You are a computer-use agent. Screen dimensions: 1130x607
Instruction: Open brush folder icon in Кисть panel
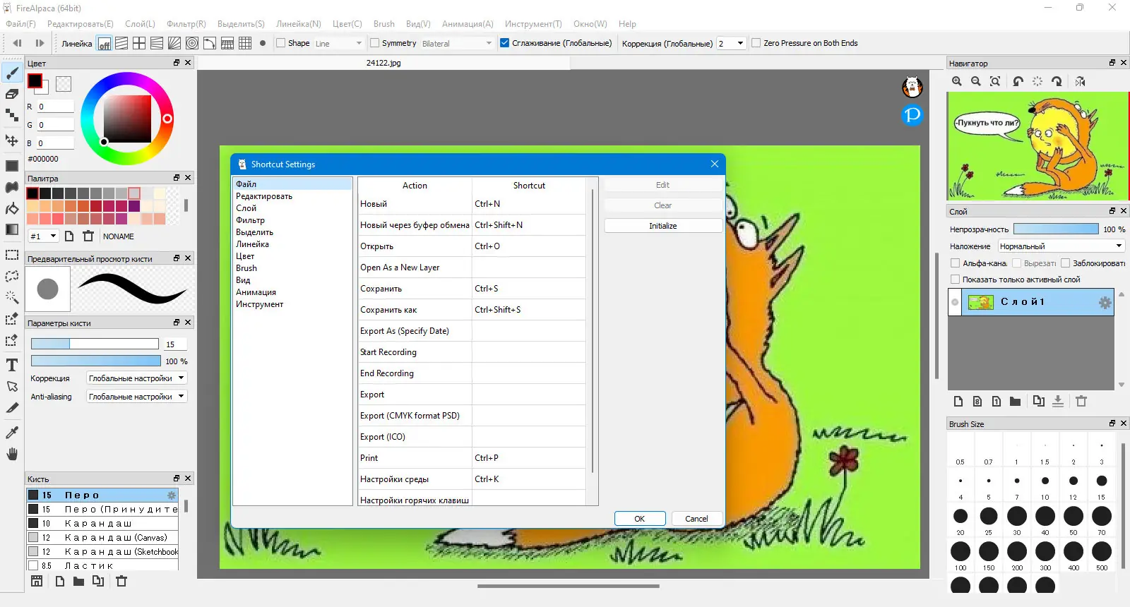tap(78, 581)
